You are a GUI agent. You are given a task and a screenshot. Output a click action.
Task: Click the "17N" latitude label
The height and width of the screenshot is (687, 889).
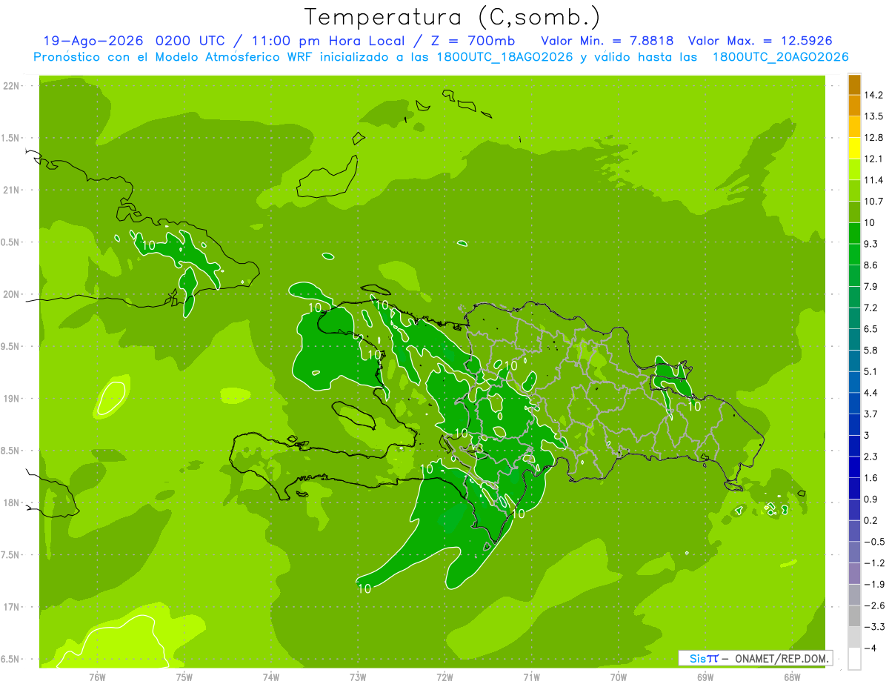[11, 607]
